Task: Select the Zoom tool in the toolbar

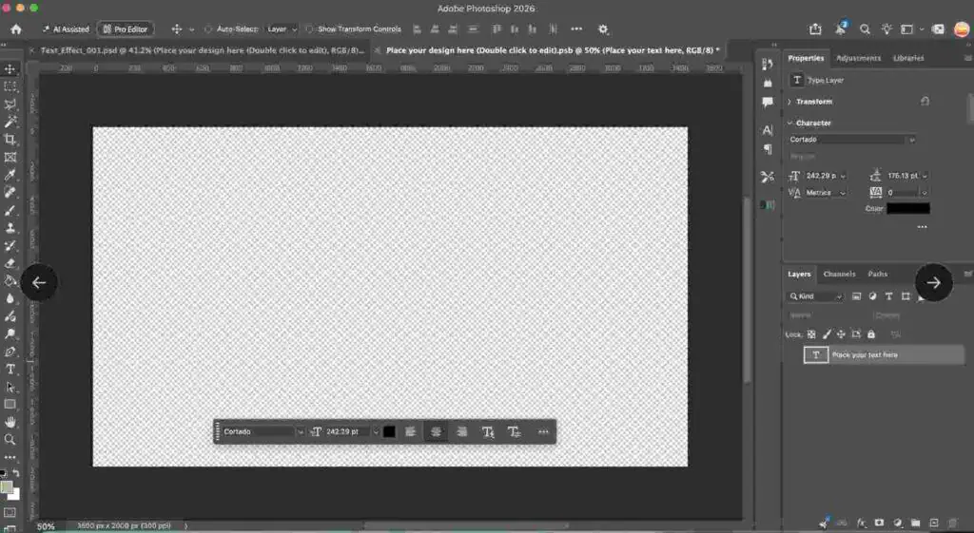Action: coord(10,439)
